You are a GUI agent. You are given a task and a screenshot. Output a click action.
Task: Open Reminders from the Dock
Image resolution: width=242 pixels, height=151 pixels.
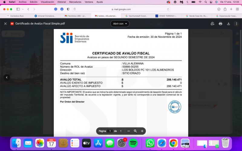pyautogui.click(x=75, y=143)
